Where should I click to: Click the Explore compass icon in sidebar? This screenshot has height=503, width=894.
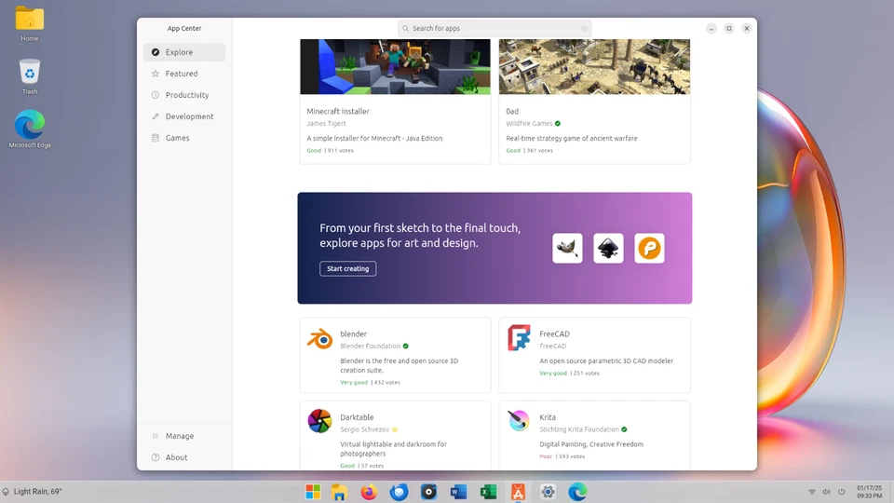click(156, 52)
